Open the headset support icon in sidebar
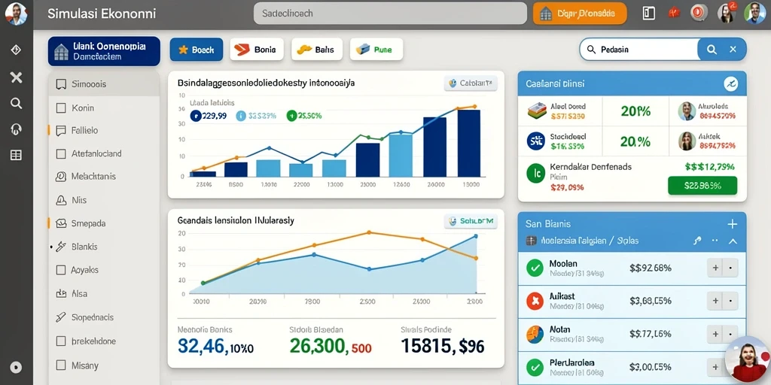Image resolution: width=771 pixels, height=385 pixels. pyautogui.click(x=17, y=129)
